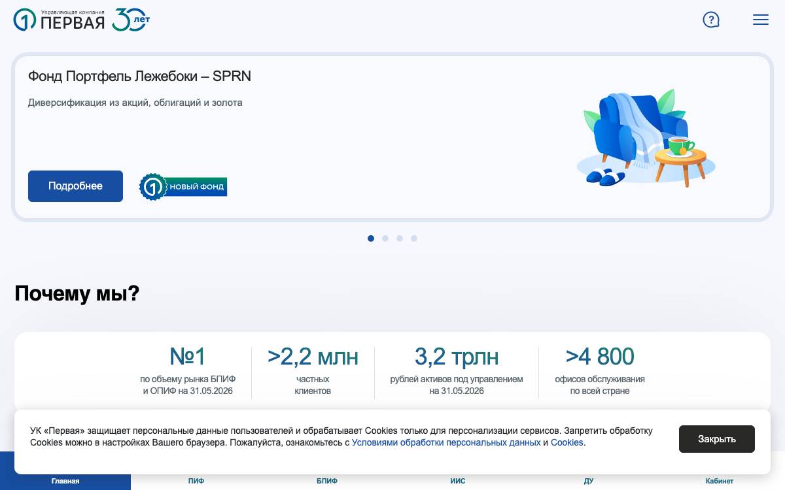Click the armchair illustration in banner

(646, 139)
